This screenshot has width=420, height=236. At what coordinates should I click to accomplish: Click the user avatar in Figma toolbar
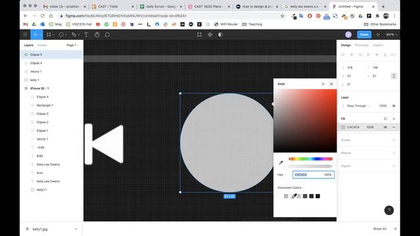click(348, 35)
